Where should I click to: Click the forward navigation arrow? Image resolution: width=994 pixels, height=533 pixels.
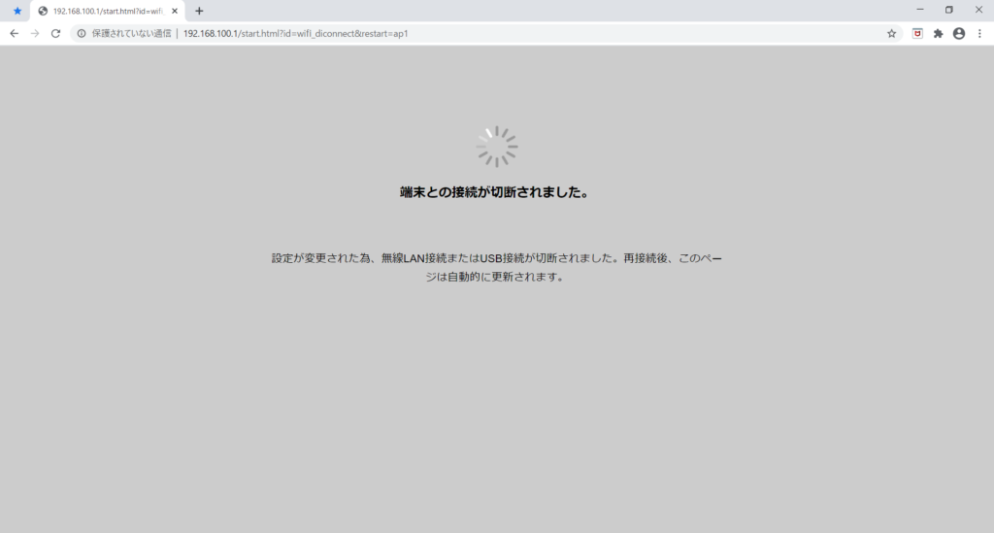35,34
